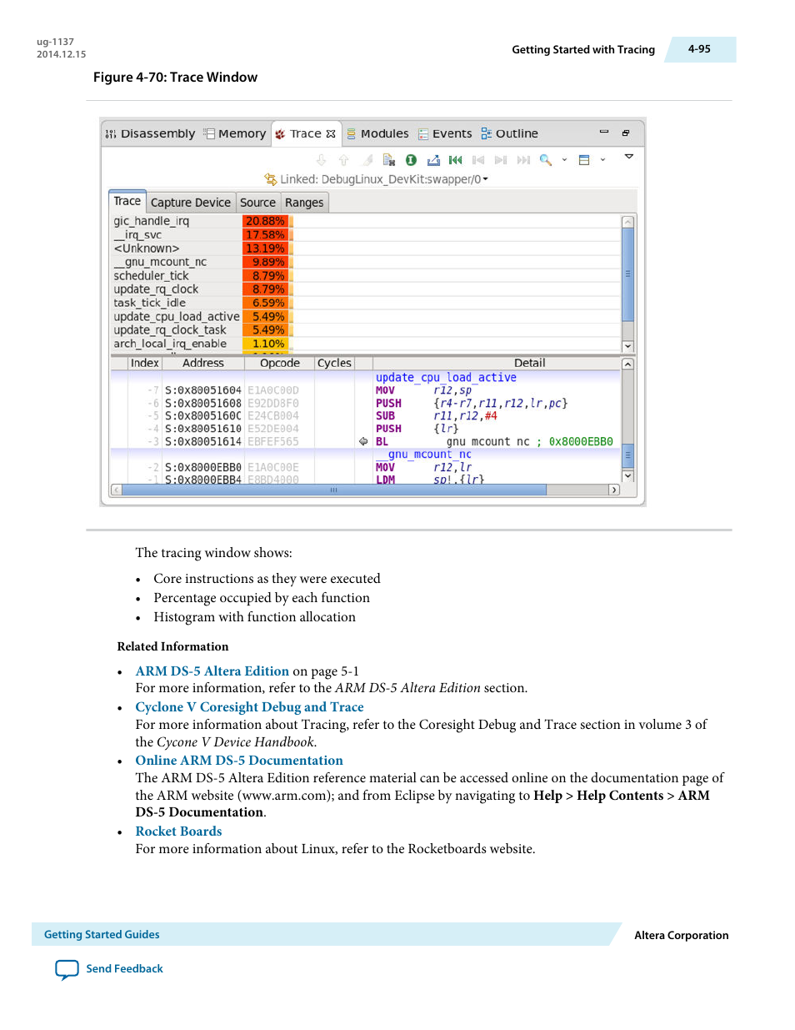Click the Detail column header
Image resolution: width=795 pixels, height=1030 pixels.
(497, 363)
